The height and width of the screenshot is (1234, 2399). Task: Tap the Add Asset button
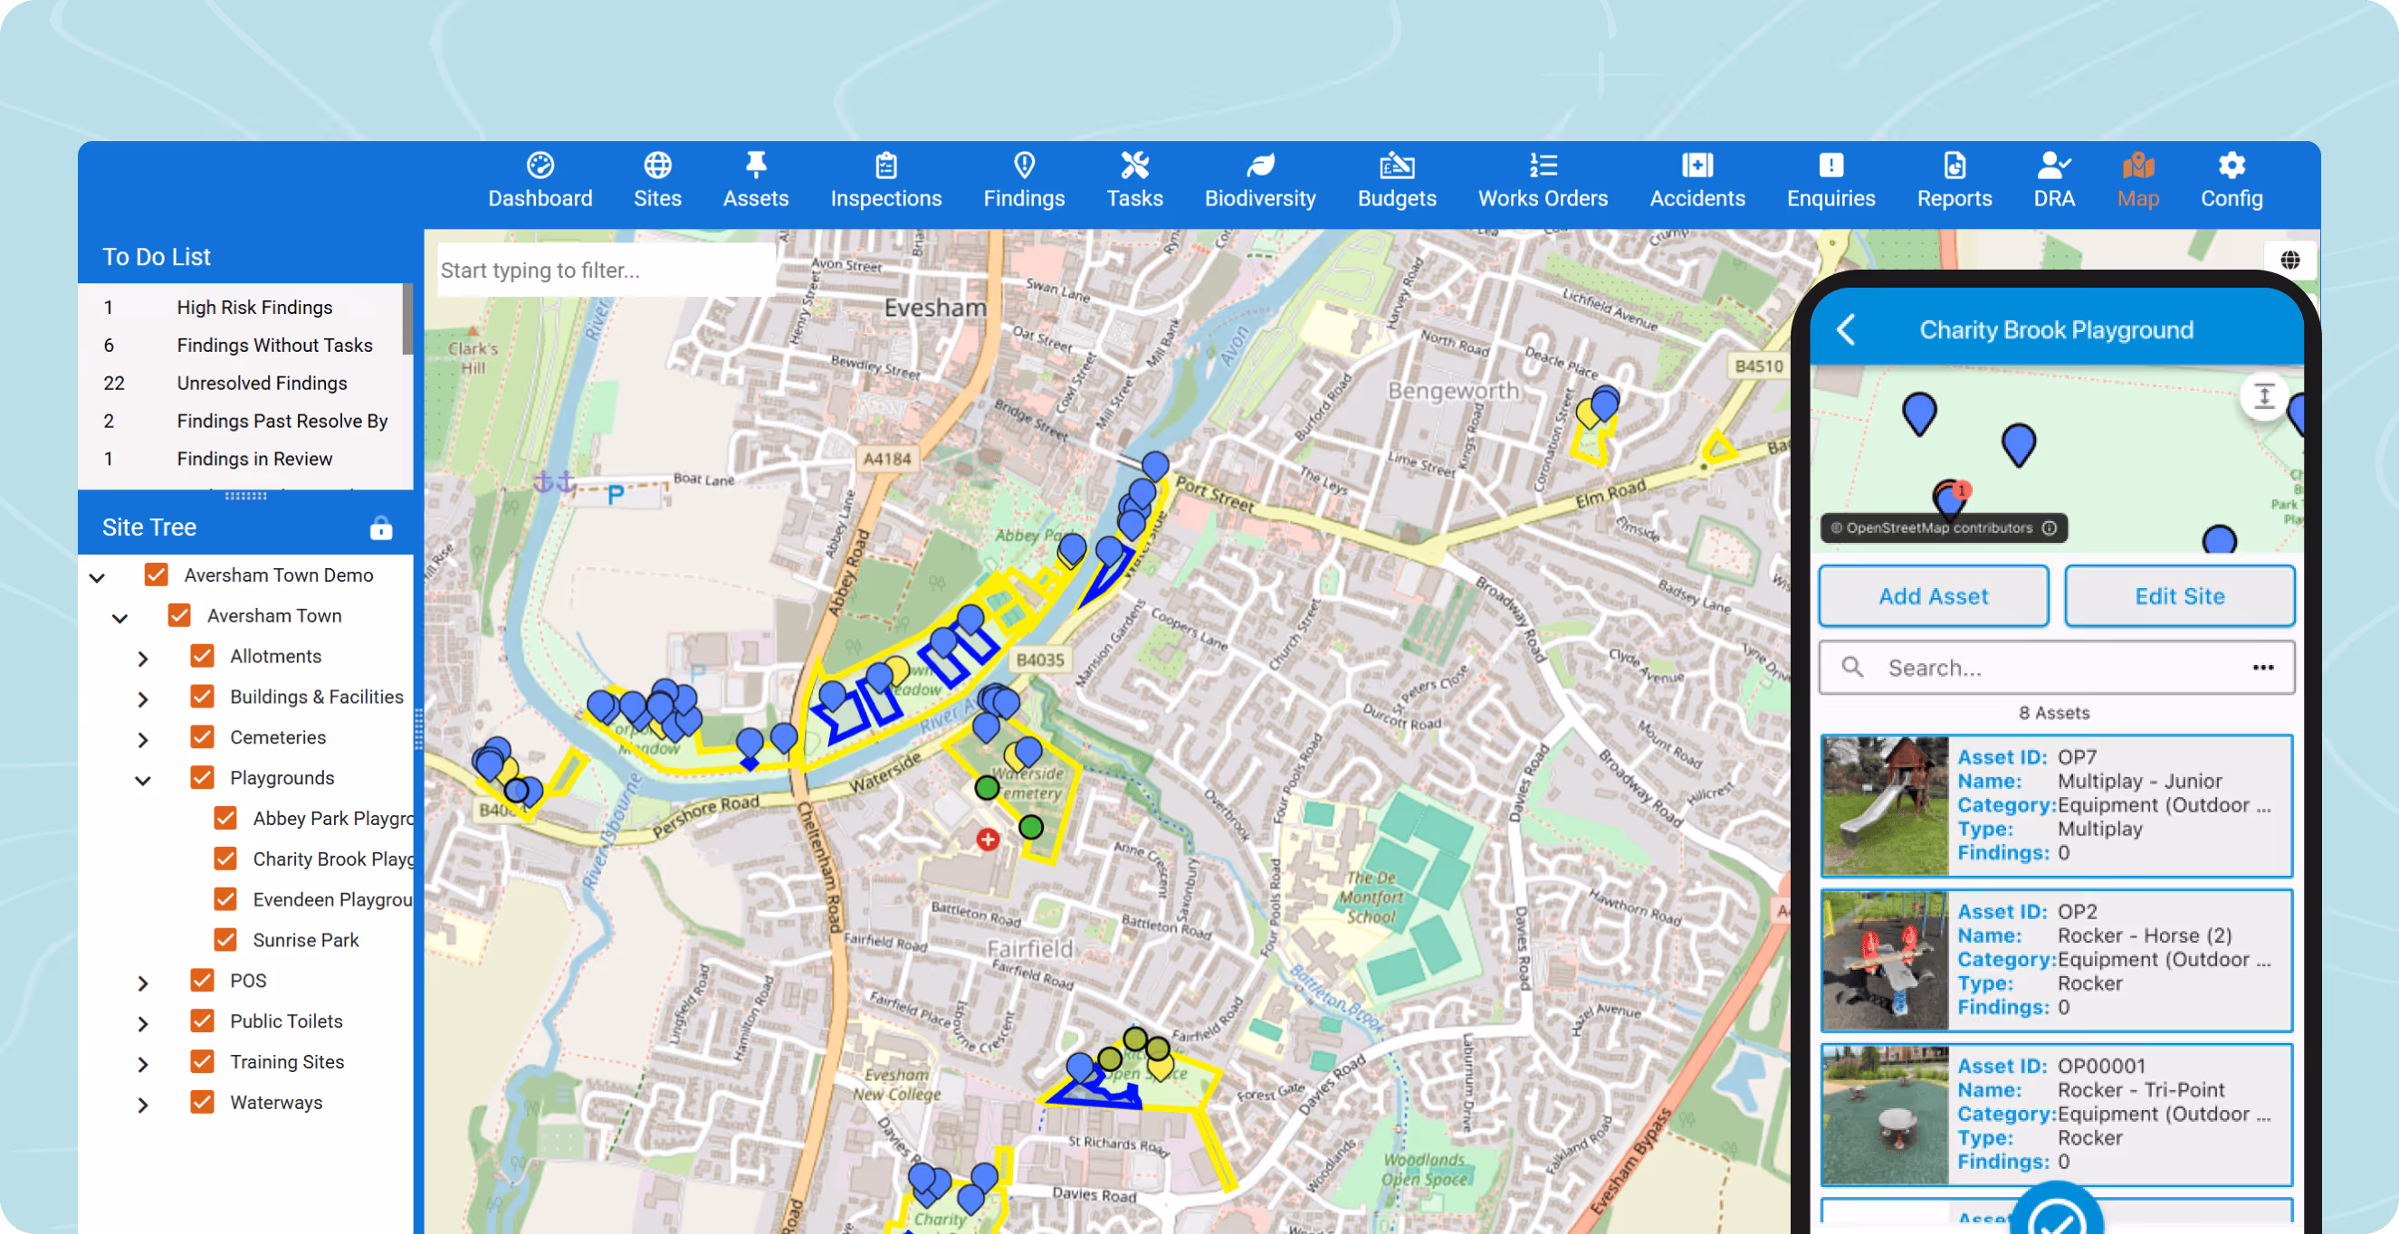tap(1934, 595)
